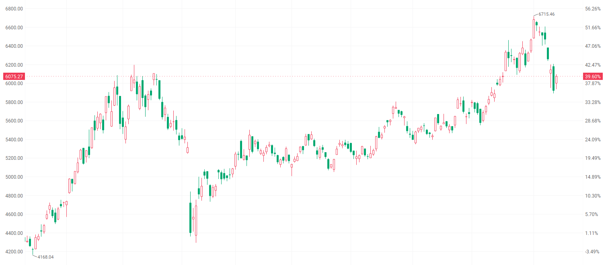Click the red 6075.27 current price tag

14,76
